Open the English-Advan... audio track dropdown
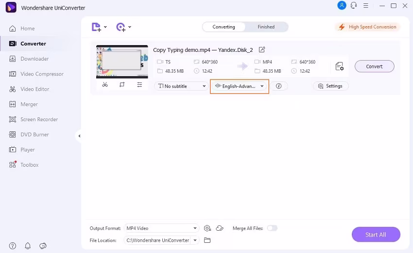Screen dimensions: 413x253 tap(239, 86)
